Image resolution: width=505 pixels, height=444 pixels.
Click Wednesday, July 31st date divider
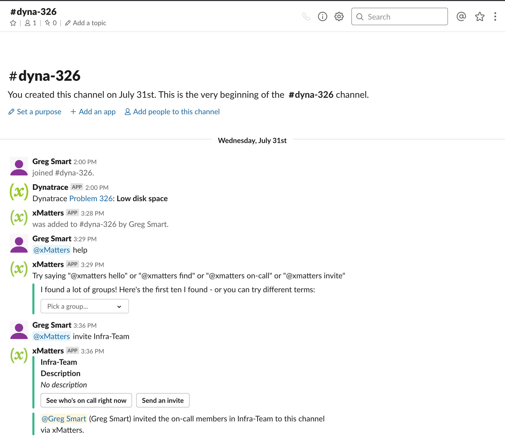pyautogui.click(x=252, y=140)
